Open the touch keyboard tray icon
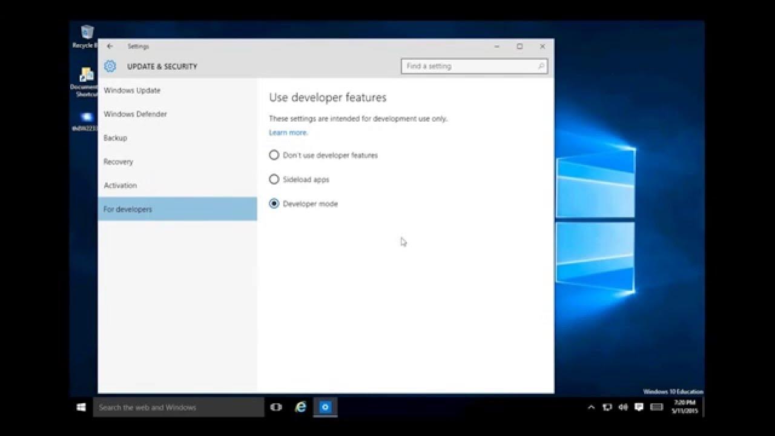Screen dimensions: 775x436 [656, 408]
